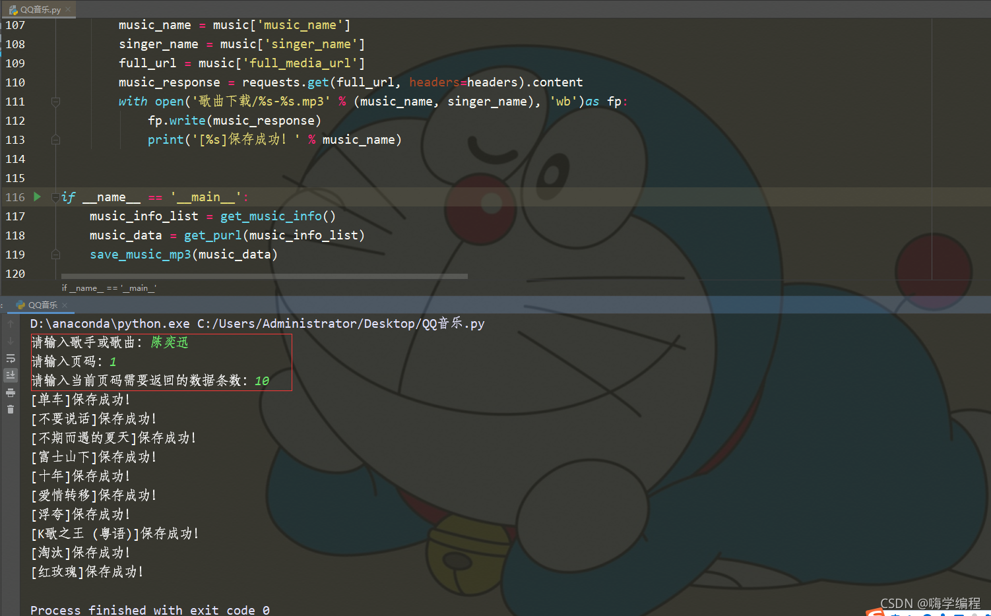Click line number 107 in the gutter
The width and height of the screenshot is (991, 616).
click(x=15, y=25)
